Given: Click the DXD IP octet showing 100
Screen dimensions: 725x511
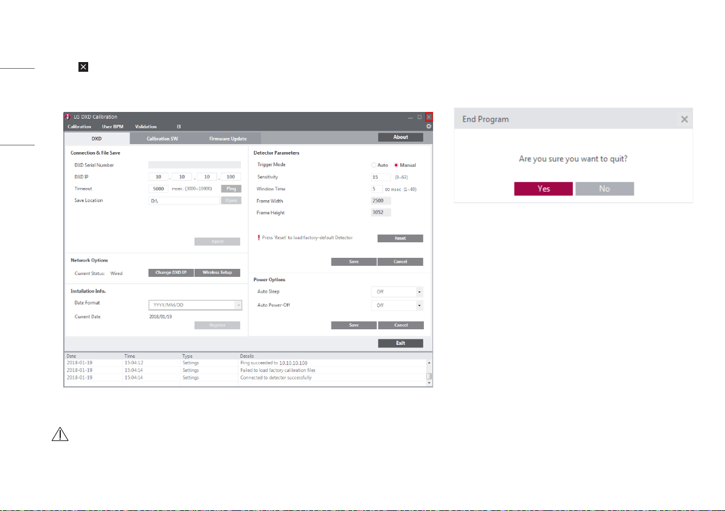Looking at the screenshot, I should click(231, 176).
